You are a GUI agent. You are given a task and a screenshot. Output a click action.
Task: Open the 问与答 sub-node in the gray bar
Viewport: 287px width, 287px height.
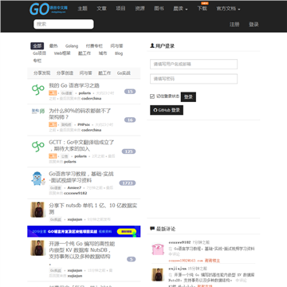click(85, 73)
